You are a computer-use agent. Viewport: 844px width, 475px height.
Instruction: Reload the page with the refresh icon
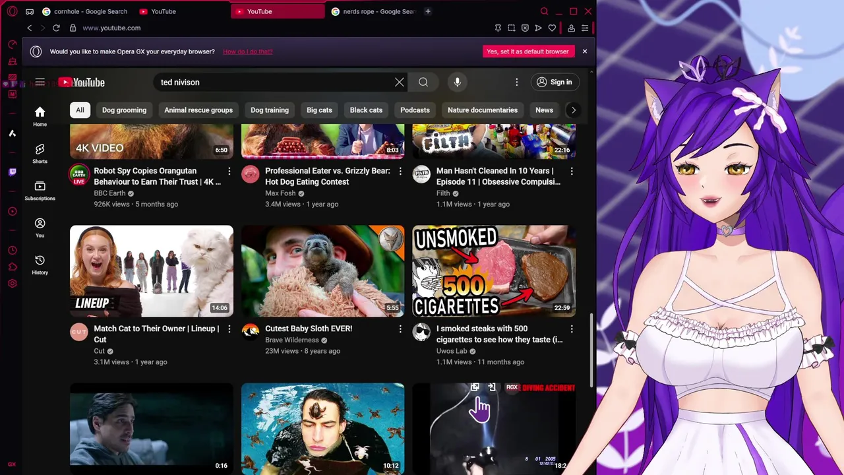pyautogui.click(x=56, y=28)
